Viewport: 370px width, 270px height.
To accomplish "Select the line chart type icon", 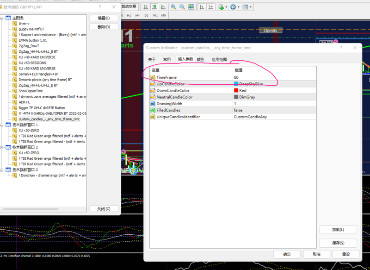I will coord(163,7).
